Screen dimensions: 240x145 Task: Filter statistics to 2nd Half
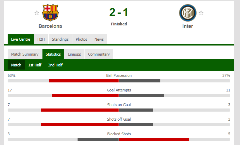55,65
